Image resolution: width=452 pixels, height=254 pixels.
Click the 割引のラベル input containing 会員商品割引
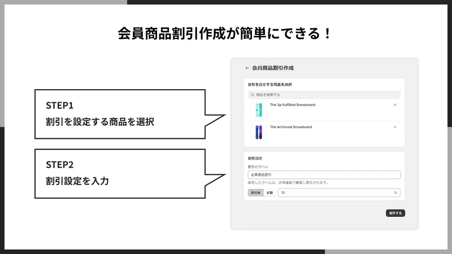(324, 175)
